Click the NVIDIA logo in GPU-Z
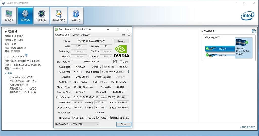 click(122, 51)
